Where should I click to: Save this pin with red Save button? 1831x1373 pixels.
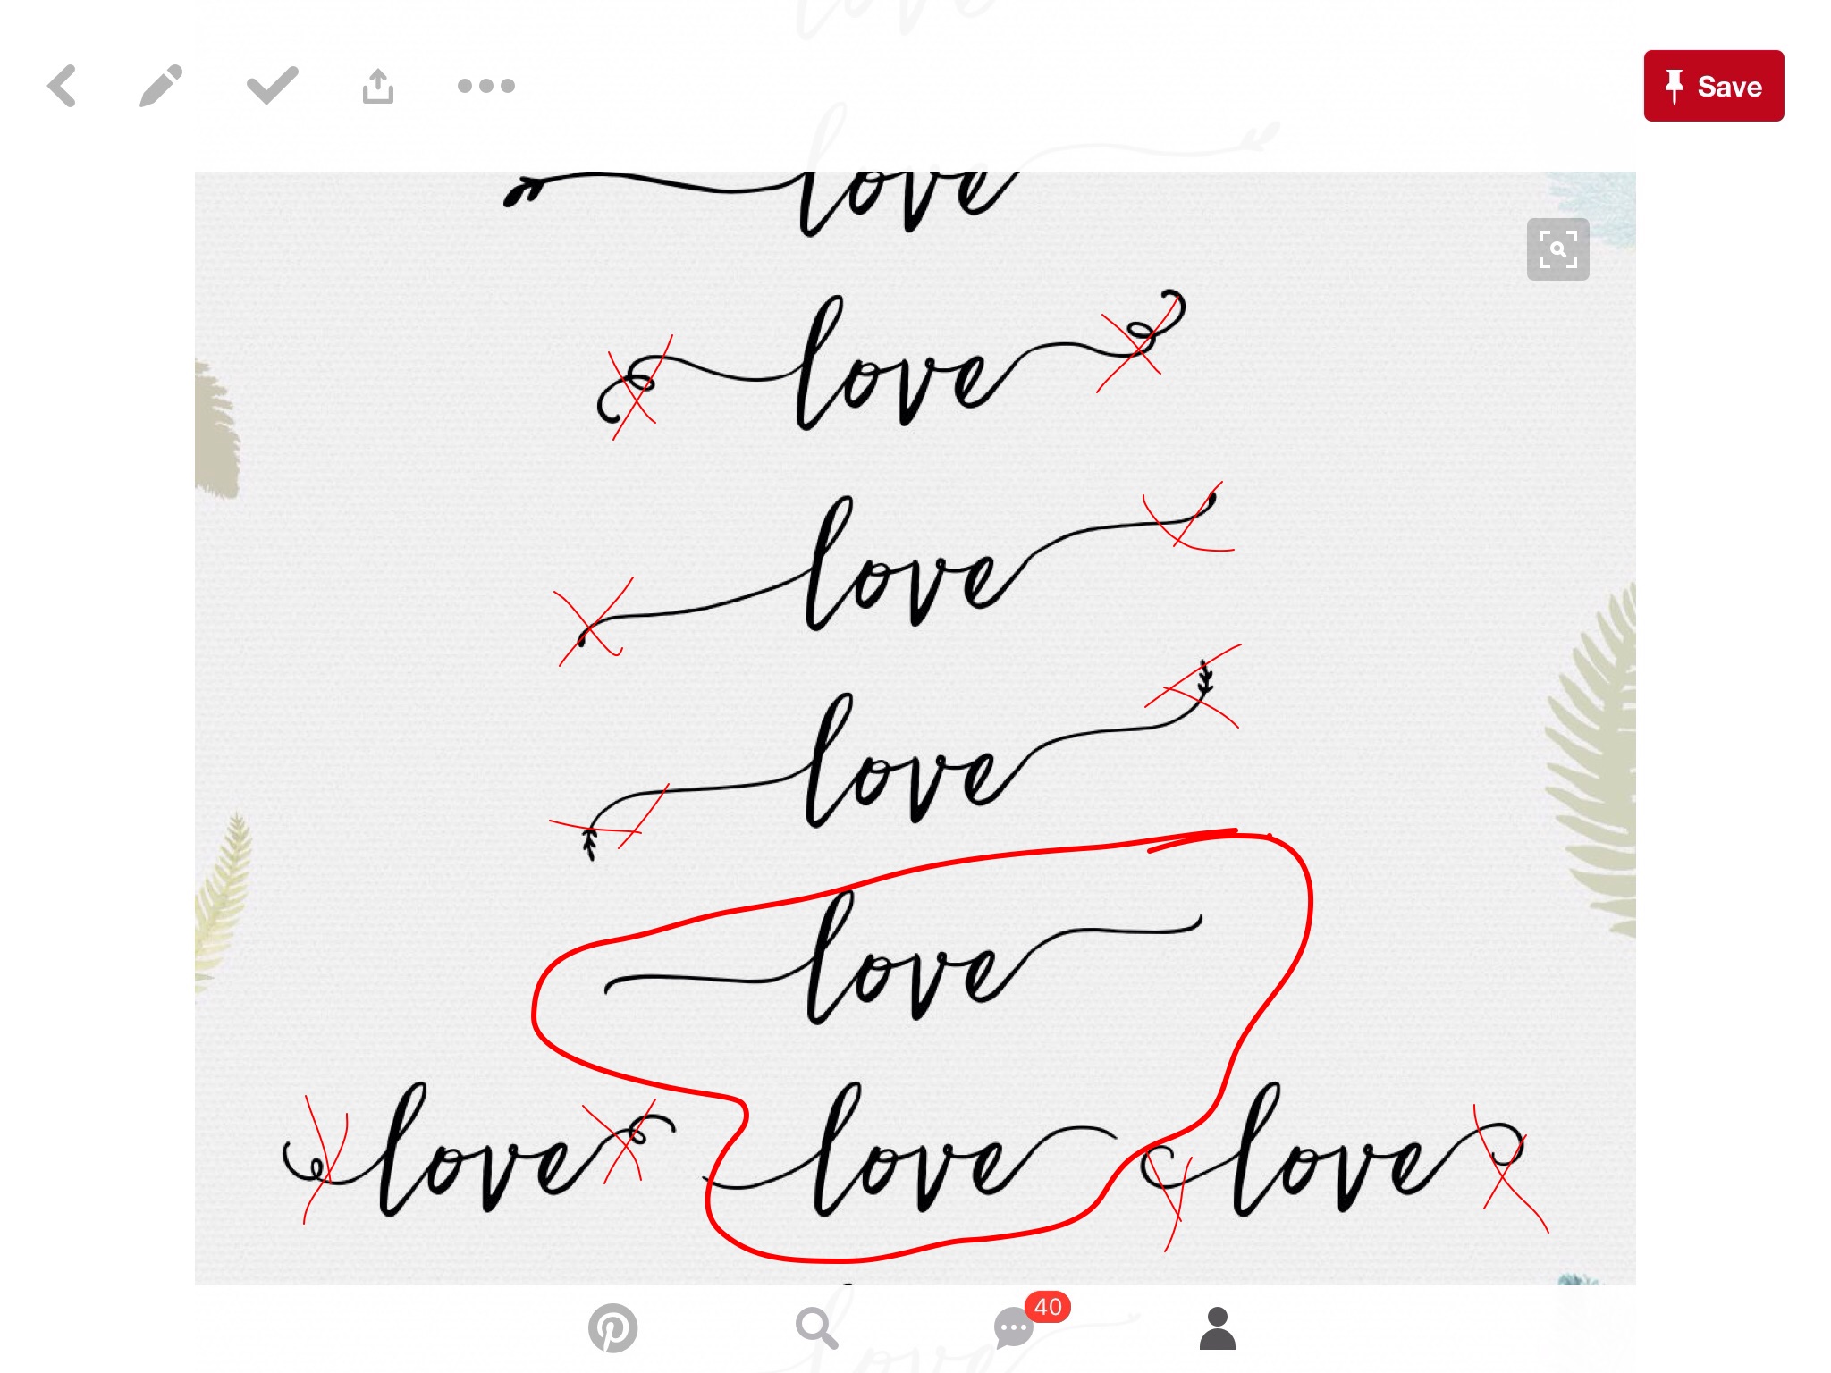click(x=1713, y=86)
